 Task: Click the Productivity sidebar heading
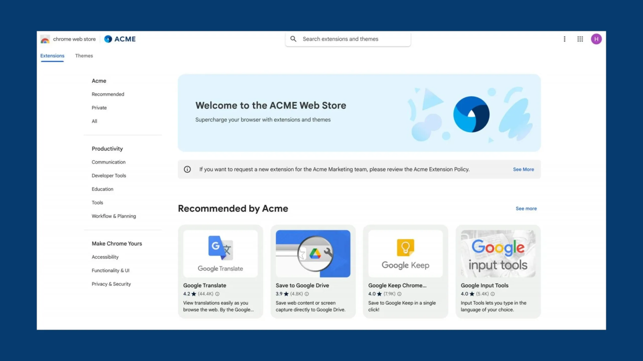107,149
